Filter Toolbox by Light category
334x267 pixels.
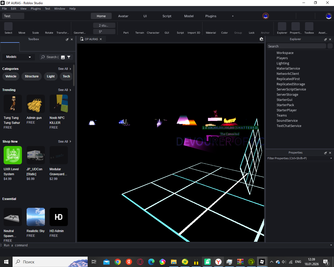coord(51,76)
